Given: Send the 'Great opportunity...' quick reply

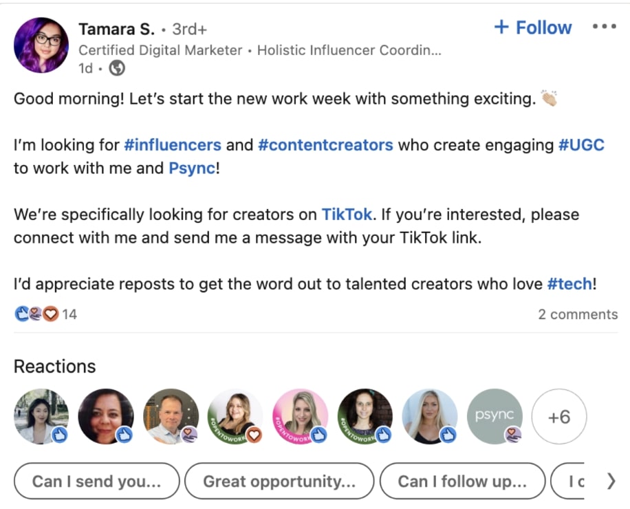Looking at the screenshot, I should 279,481.
